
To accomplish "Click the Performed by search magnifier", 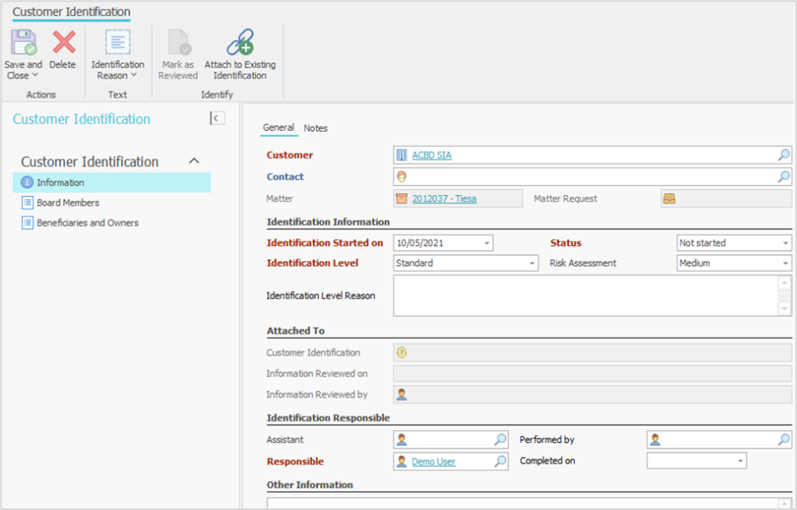I will tap(783, 440).
